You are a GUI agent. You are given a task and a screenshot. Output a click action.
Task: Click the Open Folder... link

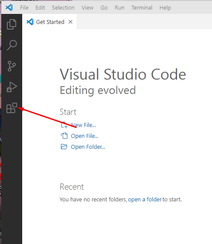click(x=88, y=147)
